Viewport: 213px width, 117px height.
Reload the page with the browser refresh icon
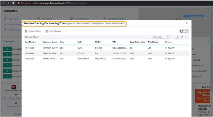pyautogui.click(x=13, y=3)
